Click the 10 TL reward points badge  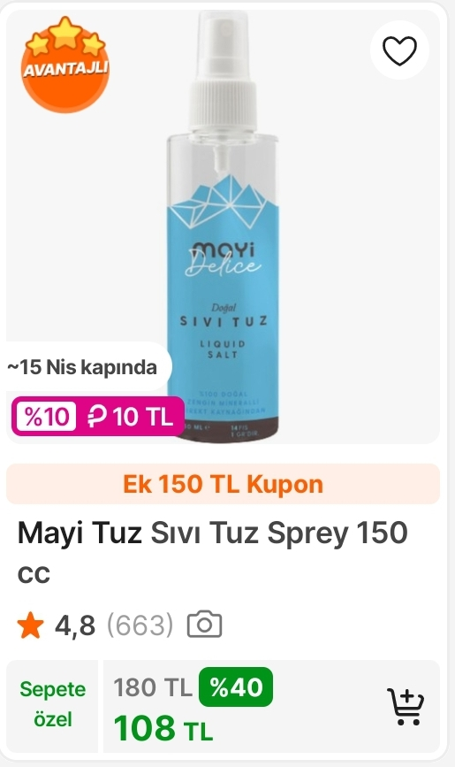(130, 417)
